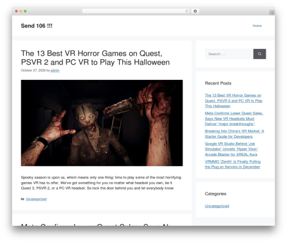The image size is (287, 243).
Task: Maximize window with green traffic light button
Action: [x=25, y=11]
